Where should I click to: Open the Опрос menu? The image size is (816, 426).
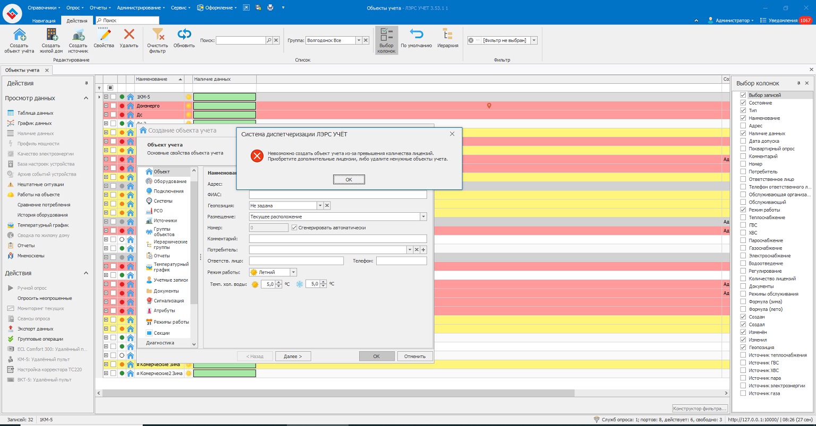(x=75, y=8)
